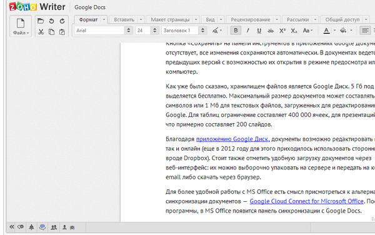Expand the Рассылки tab arrow

pos(315,19)
